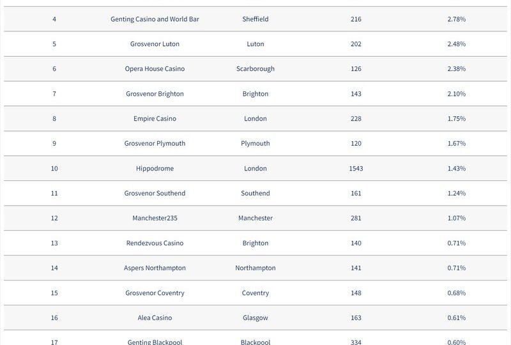Click the 2.78% percentage for Sheffield row
Screen dimensions: 511x345
pos(457,19)
